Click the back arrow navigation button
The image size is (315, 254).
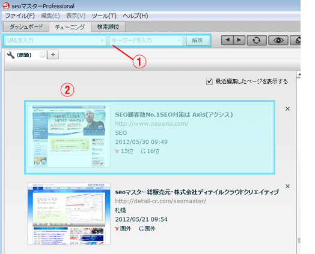click(x=227, y=40)
